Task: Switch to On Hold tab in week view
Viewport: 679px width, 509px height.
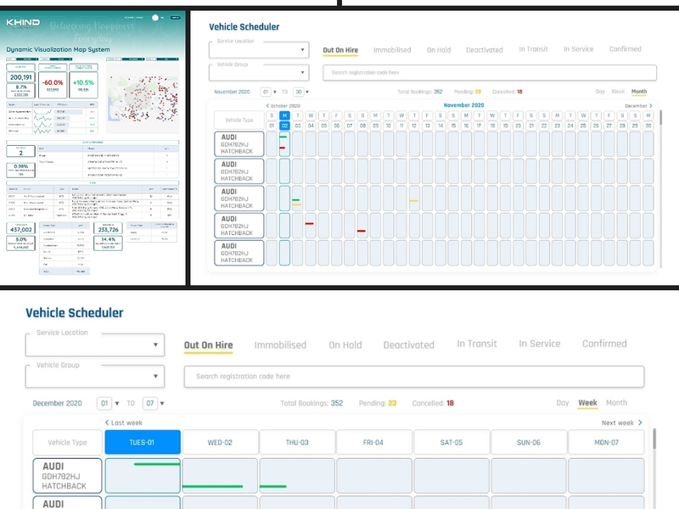Action: click(x=345, y=345)
